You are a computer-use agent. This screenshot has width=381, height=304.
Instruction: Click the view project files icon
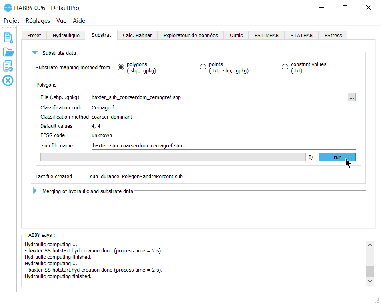click(x=8, y=66)
